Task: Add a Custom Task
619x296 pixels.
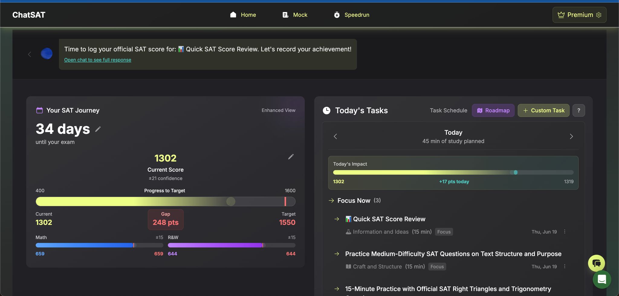Action: point(543,111)
